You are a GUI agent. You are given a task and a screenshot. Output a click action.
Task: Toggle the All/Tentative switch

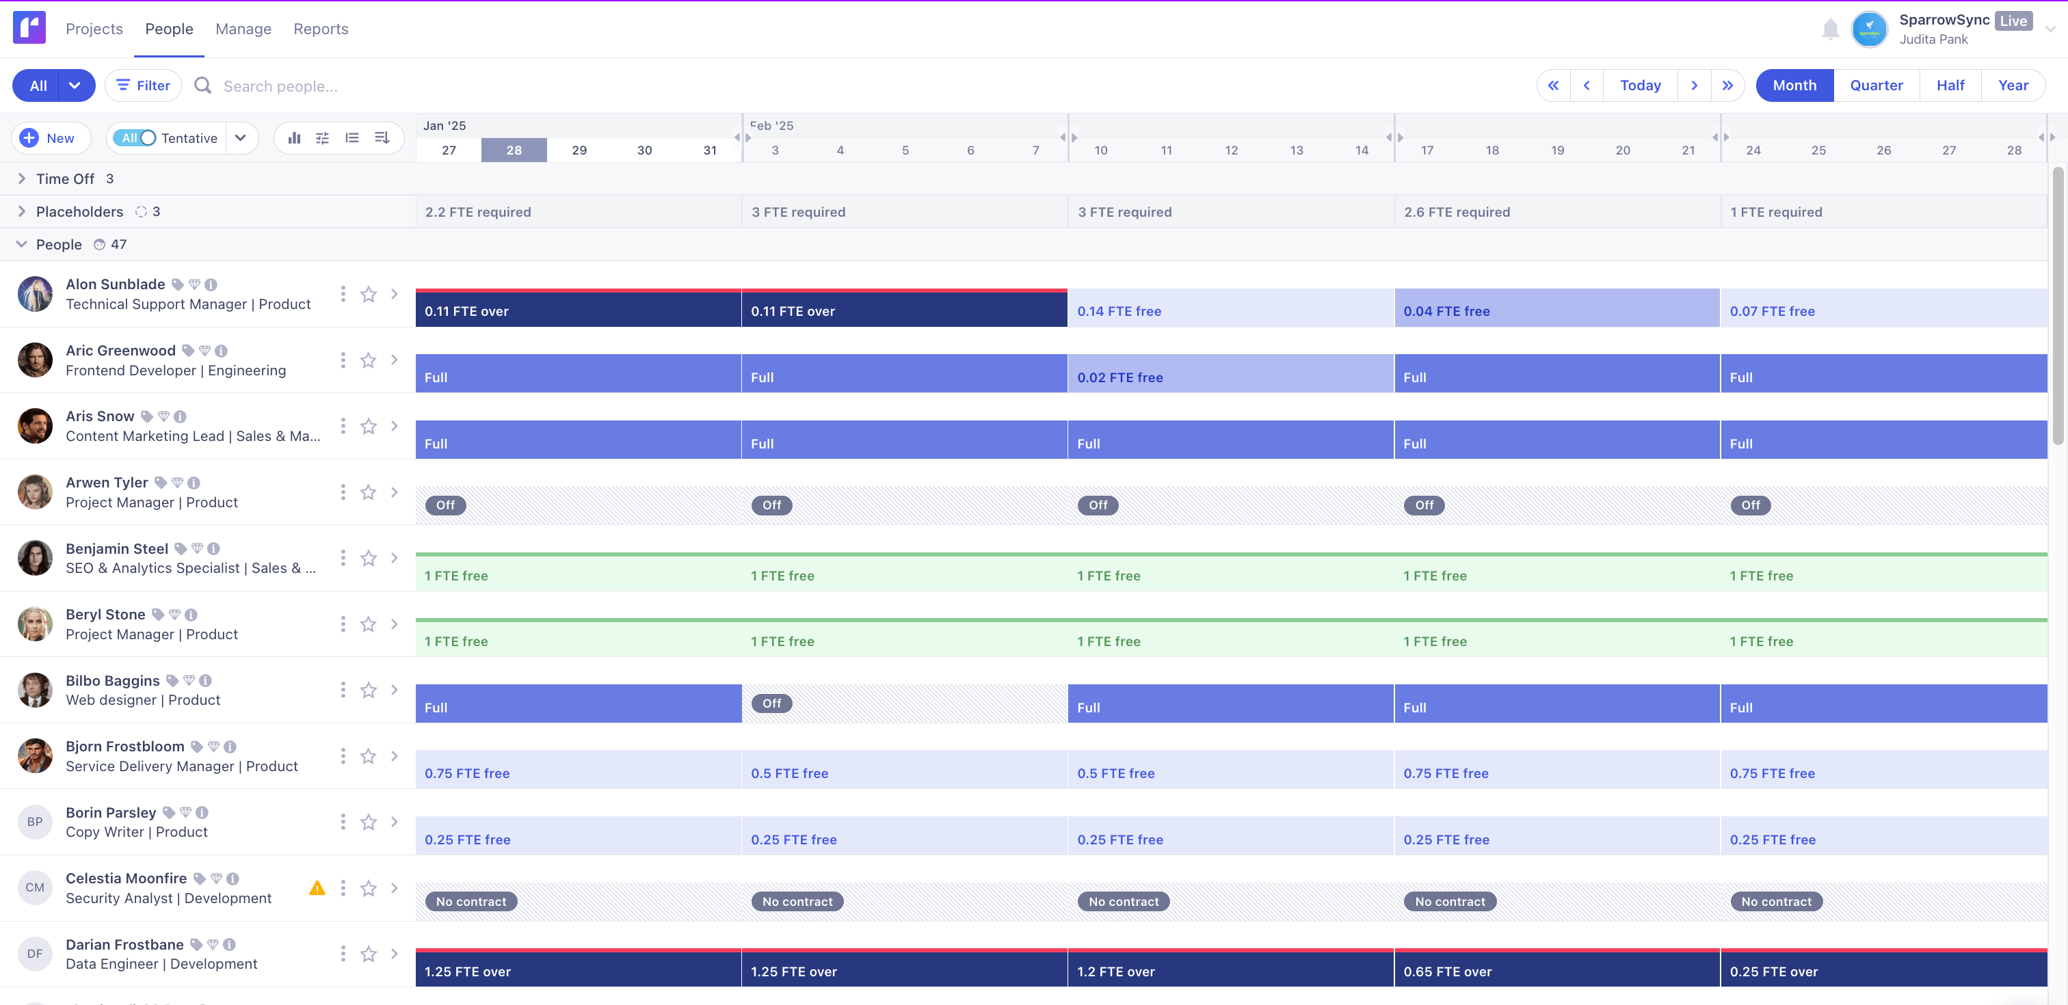click(x=137, y=138)
